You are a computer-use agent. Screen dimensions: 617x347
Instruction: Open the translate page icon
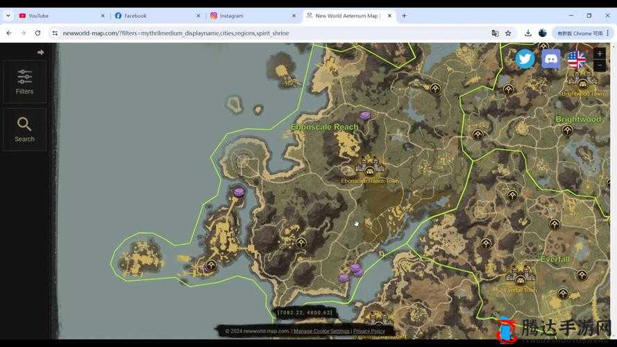point(495,33)
